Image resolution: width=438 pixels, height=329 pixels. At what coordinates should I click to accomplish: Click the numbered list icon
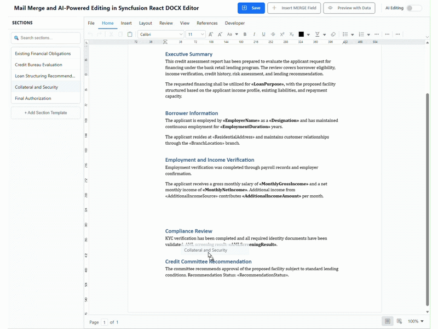[361, 35]
